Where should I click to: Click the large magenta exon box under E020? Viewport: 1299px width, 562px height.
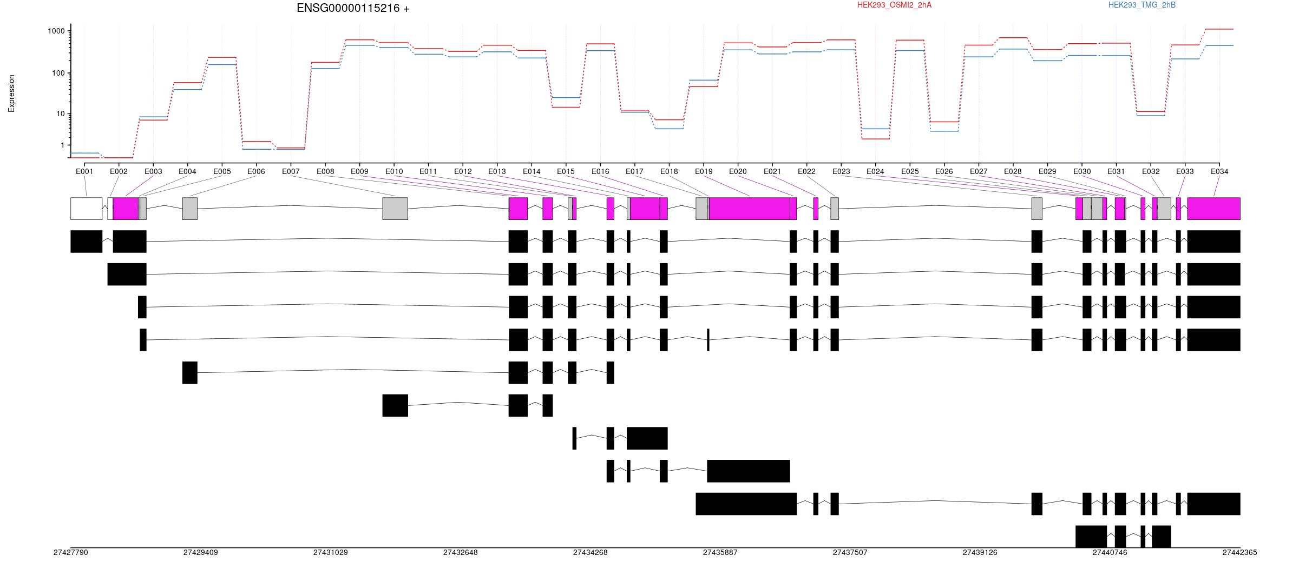point(750,209)
